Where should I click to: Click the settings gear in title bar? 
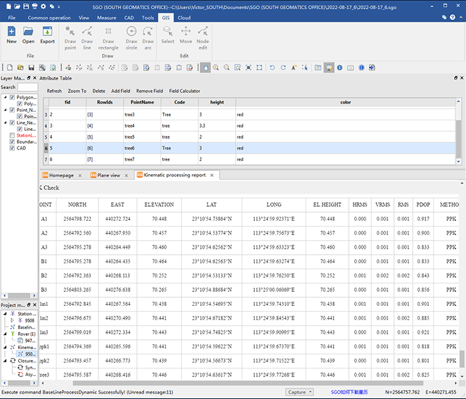point(43,6)
